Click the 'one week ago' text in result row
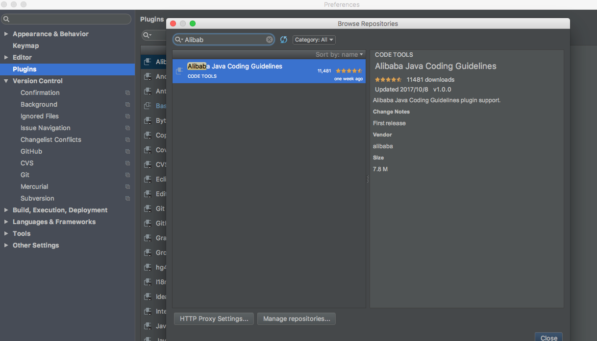Screen dimensions: 597x341 pos(348,79)
